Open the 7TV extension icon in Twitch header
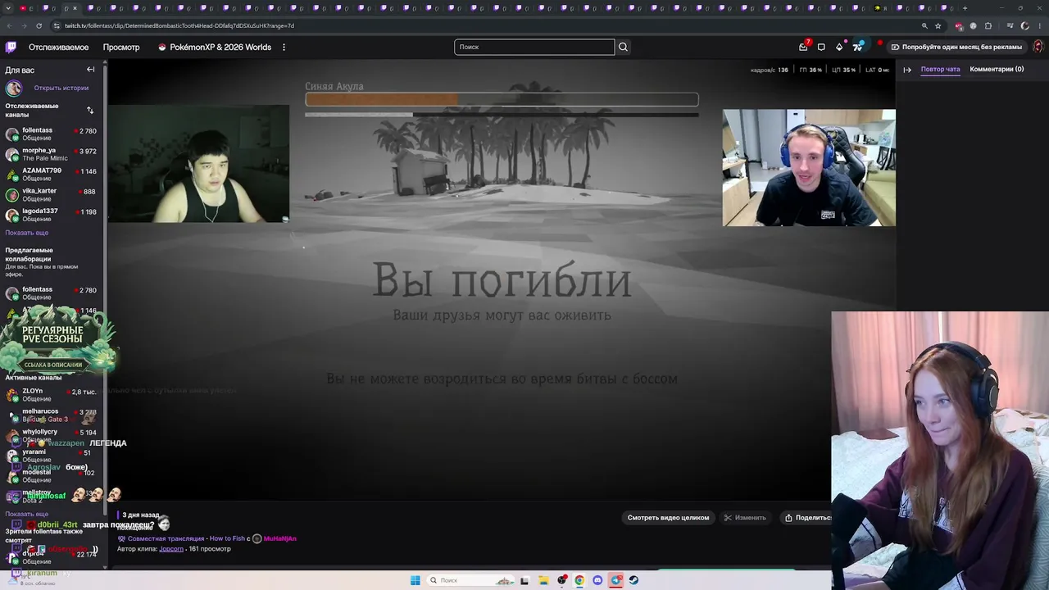 858,47
